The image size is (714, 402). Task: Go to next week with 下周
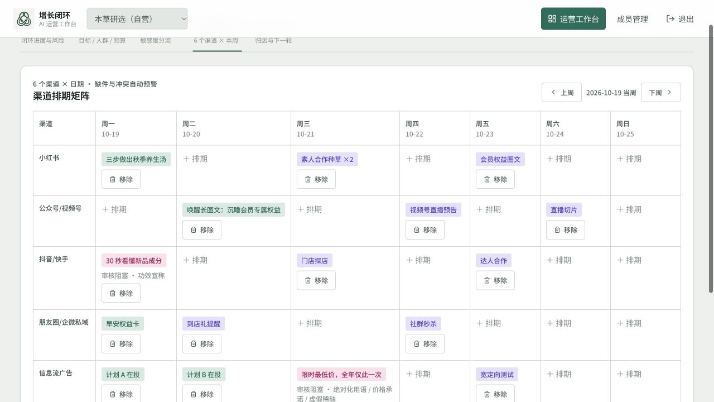click(x=661, y=93)
